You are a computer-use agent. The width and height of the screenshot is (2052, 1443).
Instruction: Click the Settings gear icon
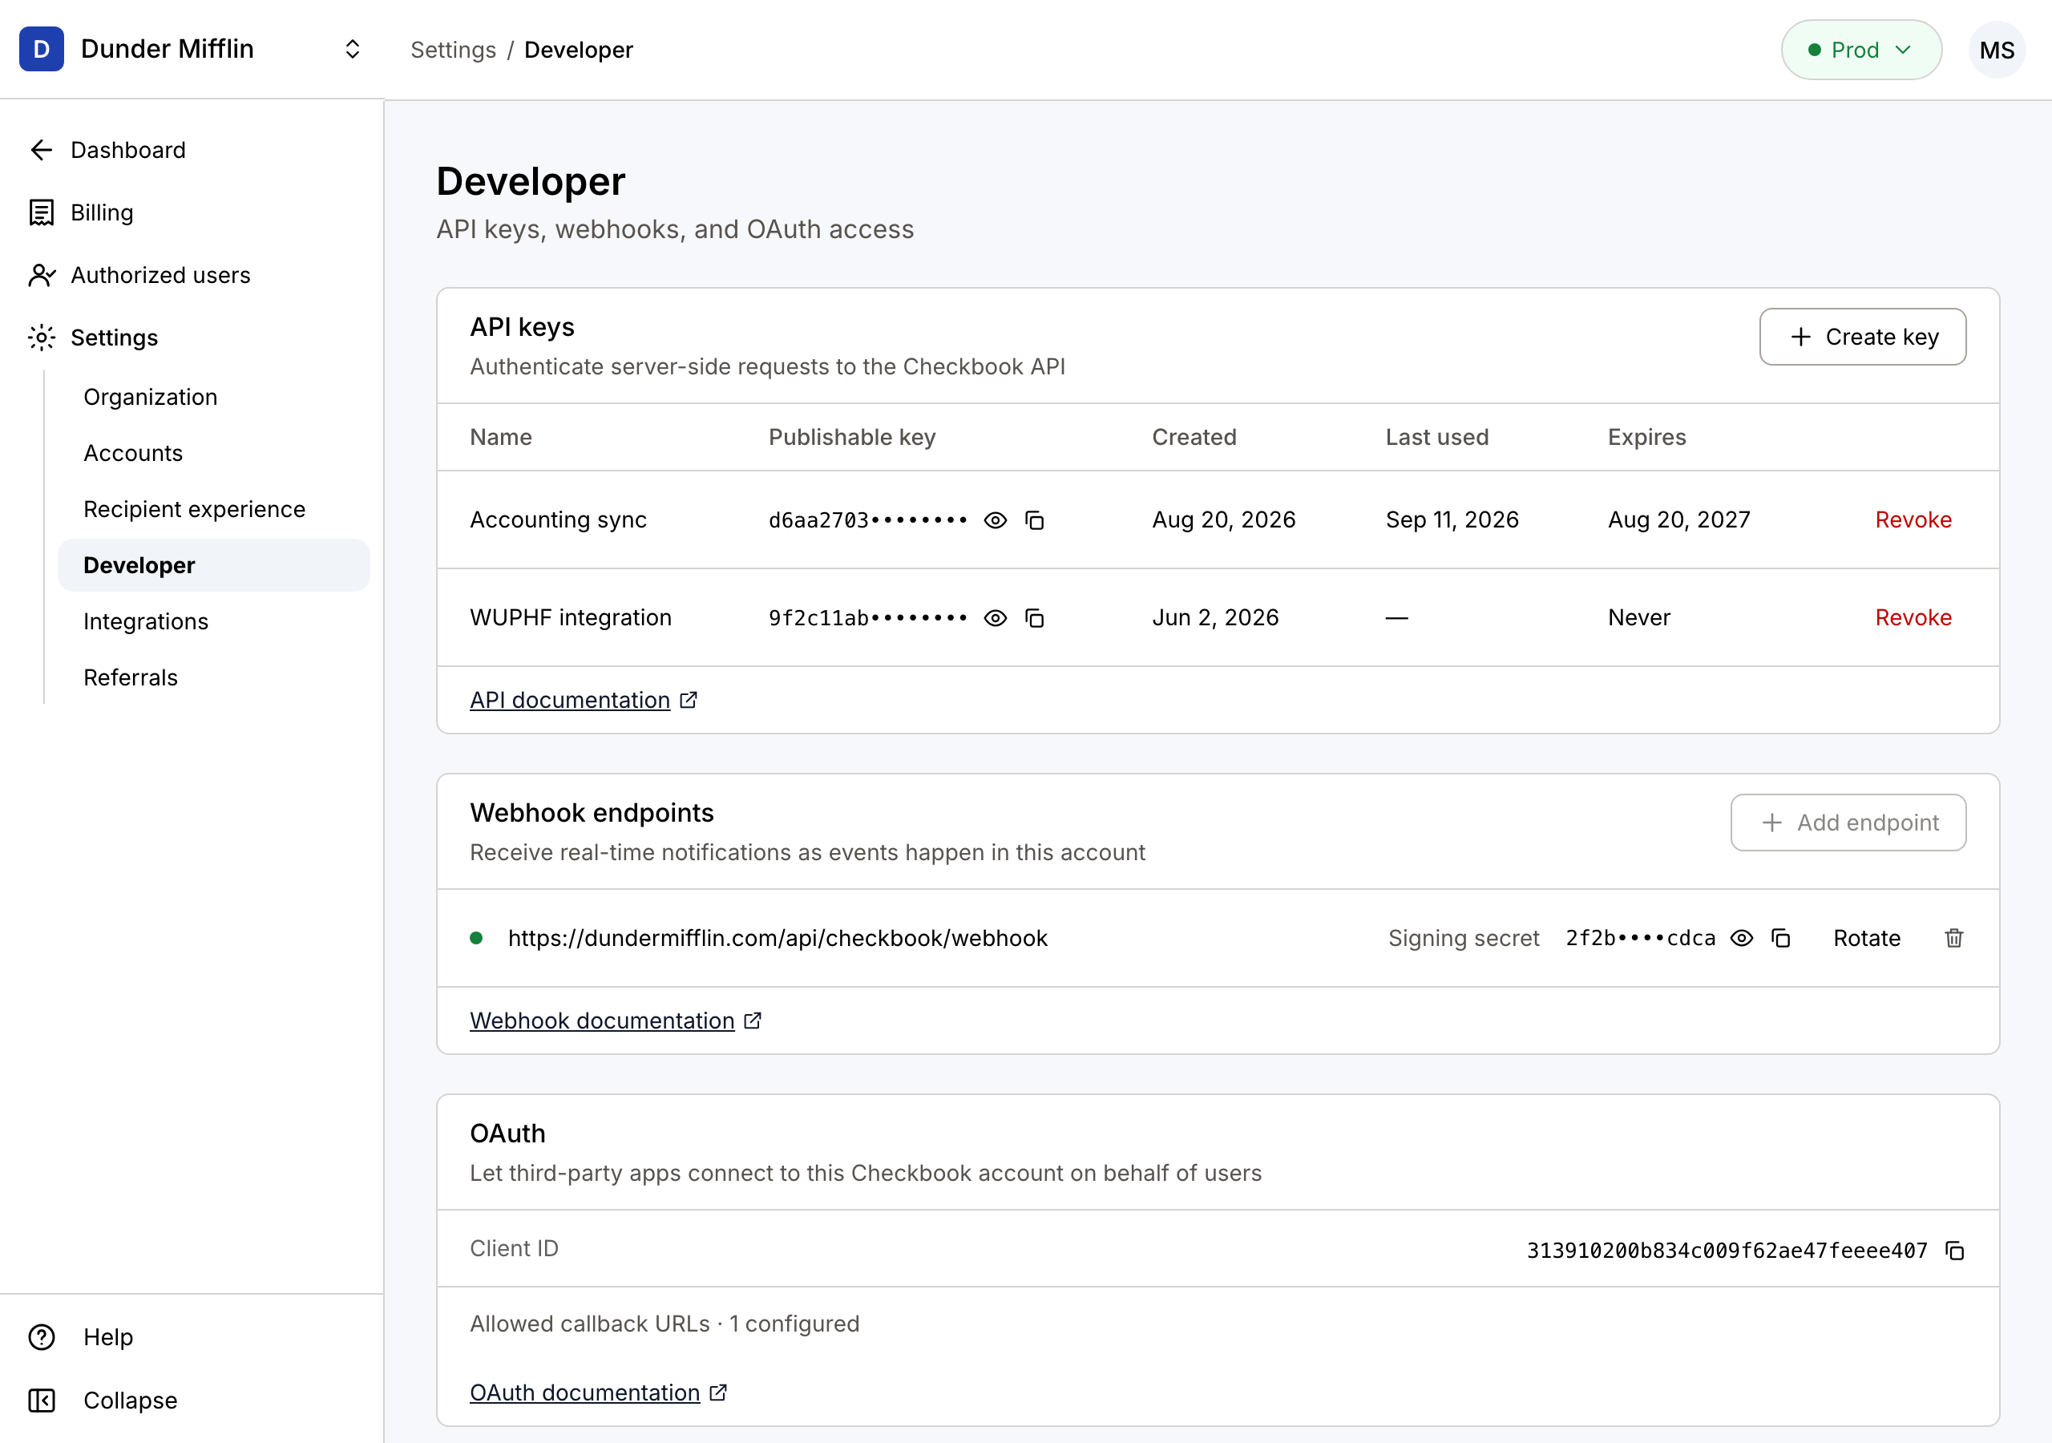click(41, 338)
